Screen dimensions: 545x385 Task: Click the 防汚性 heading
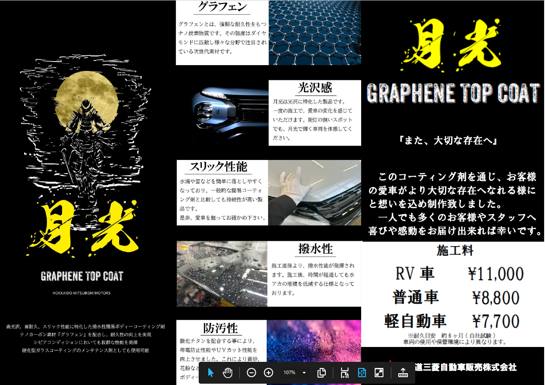pyautogui.click(x=220, y=328)
